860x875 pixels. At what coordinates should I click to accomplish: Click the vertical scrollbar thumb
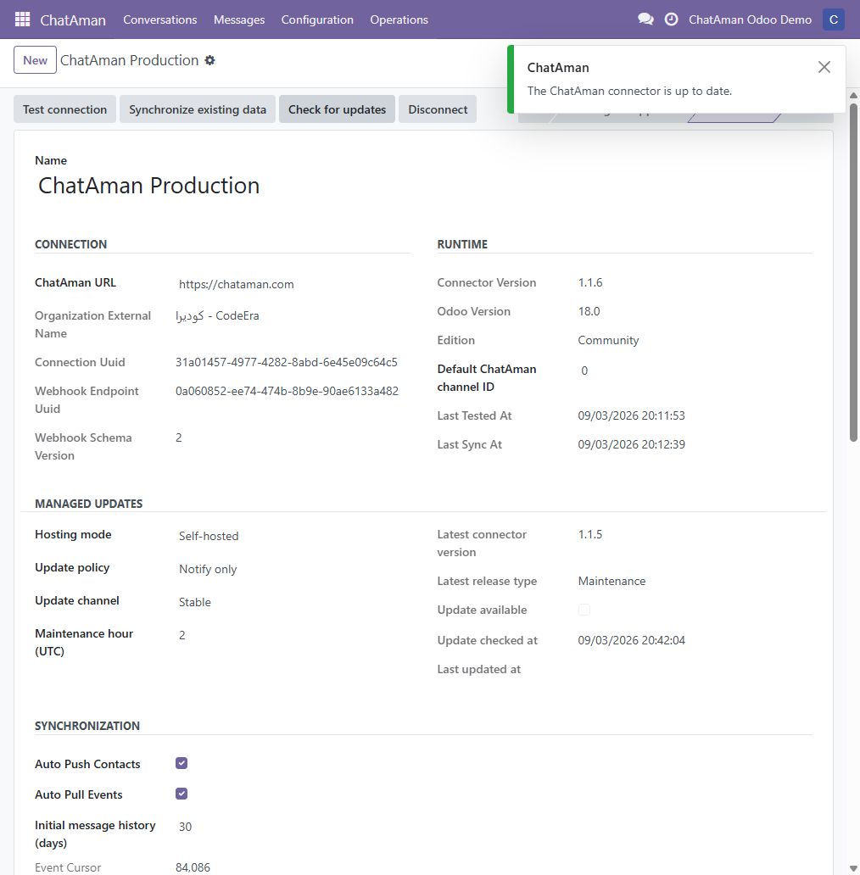(853, 272)
